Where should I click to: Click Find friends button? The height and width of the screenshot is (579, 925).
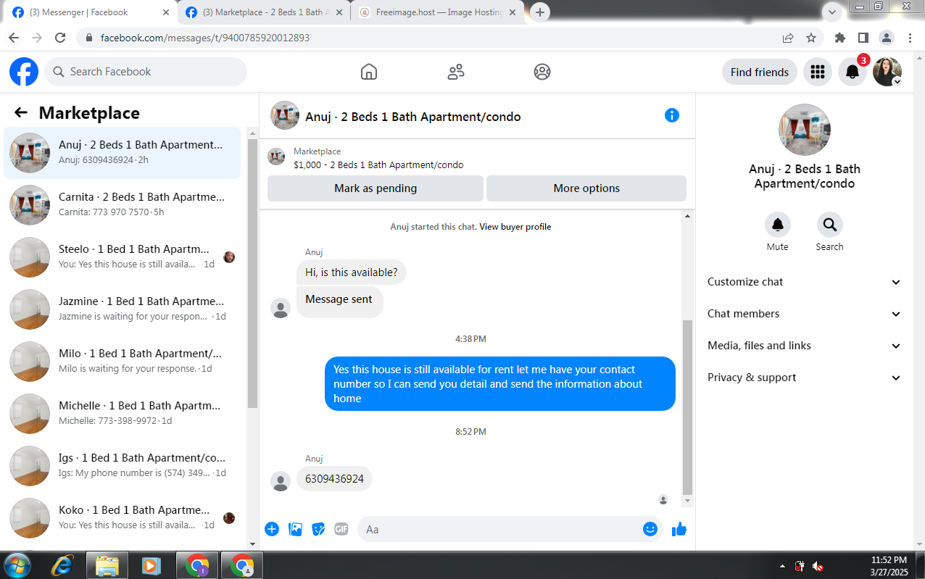[760, 72]
